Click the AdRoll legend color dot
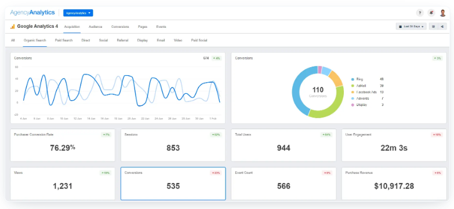 (353, 86)
